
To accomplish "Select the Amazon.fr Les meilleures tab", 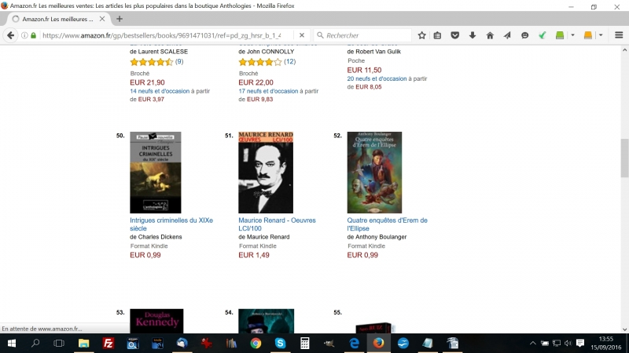I will pyautogui.click(x=55, y=19).
